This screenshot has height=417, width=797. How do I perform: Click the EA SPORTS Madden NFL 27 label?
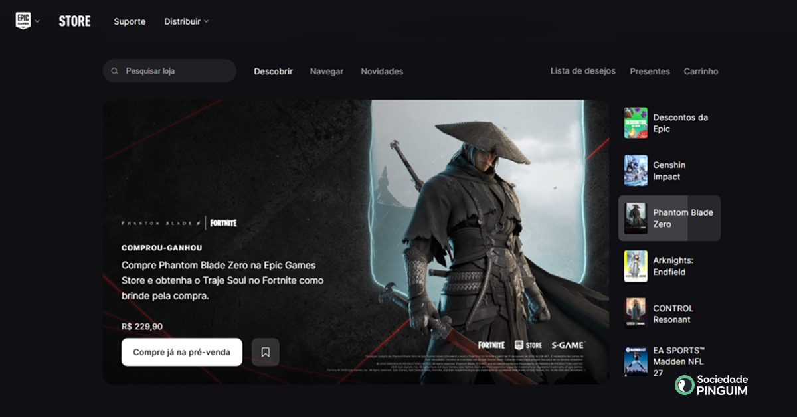[x=678, y=361]
